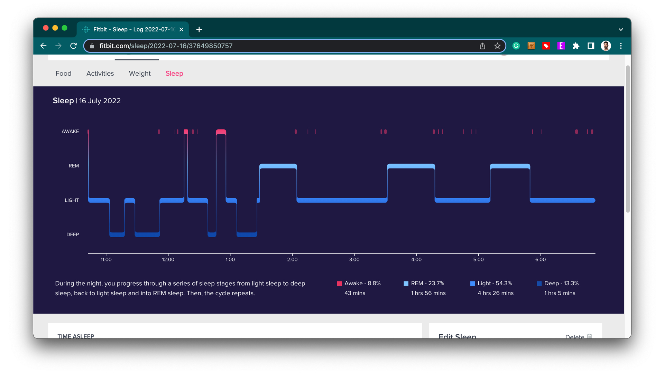Open the purple E extension icon
The height and width of the screenshot is (373, 664).
(561, 46)
